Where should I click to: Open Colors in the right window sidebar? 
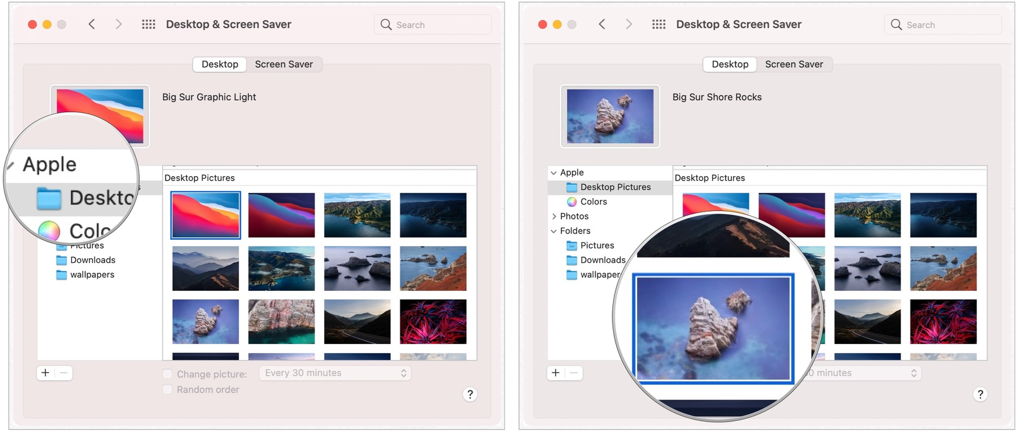[587, 202]
